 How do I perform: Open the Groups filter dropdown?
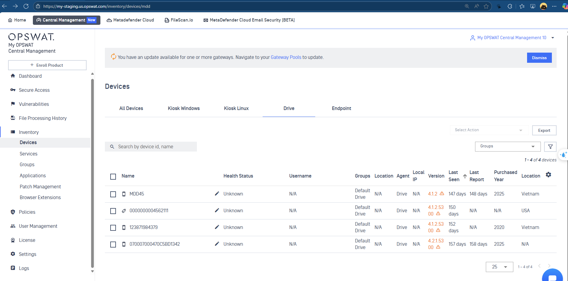click(508, 146)
